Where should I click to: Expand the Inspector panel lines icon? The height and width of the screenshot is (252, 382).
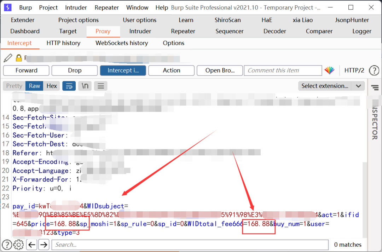pyautogui.click(x=375, y=87)
